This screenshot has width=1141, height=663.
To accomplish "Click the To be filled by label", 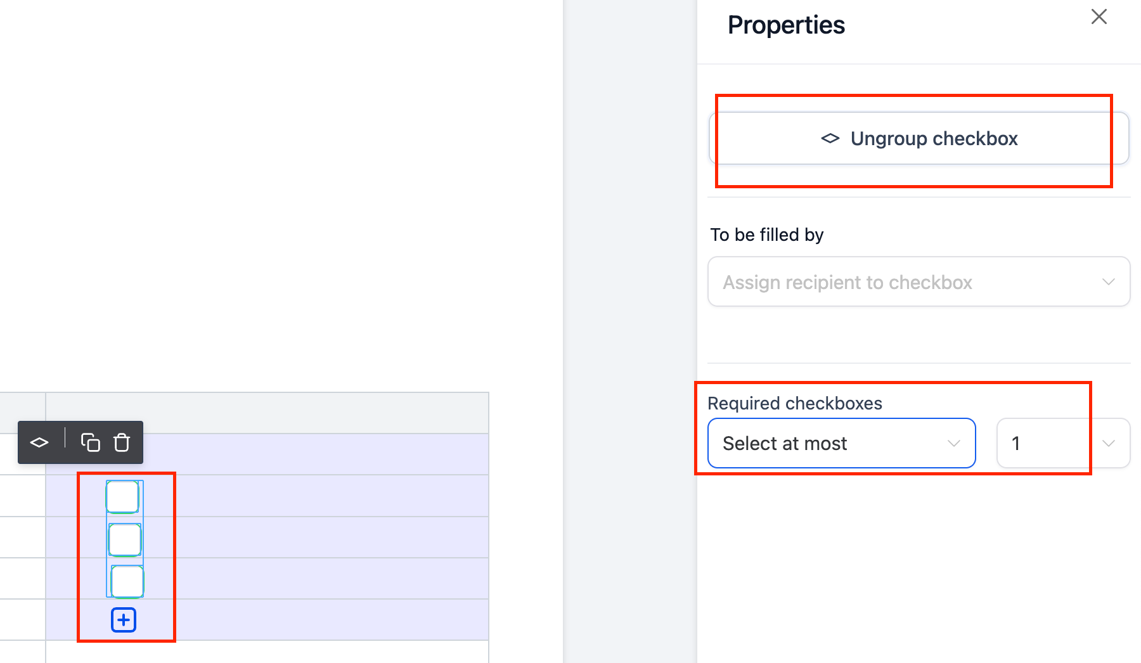I will (x=767, y=235).
